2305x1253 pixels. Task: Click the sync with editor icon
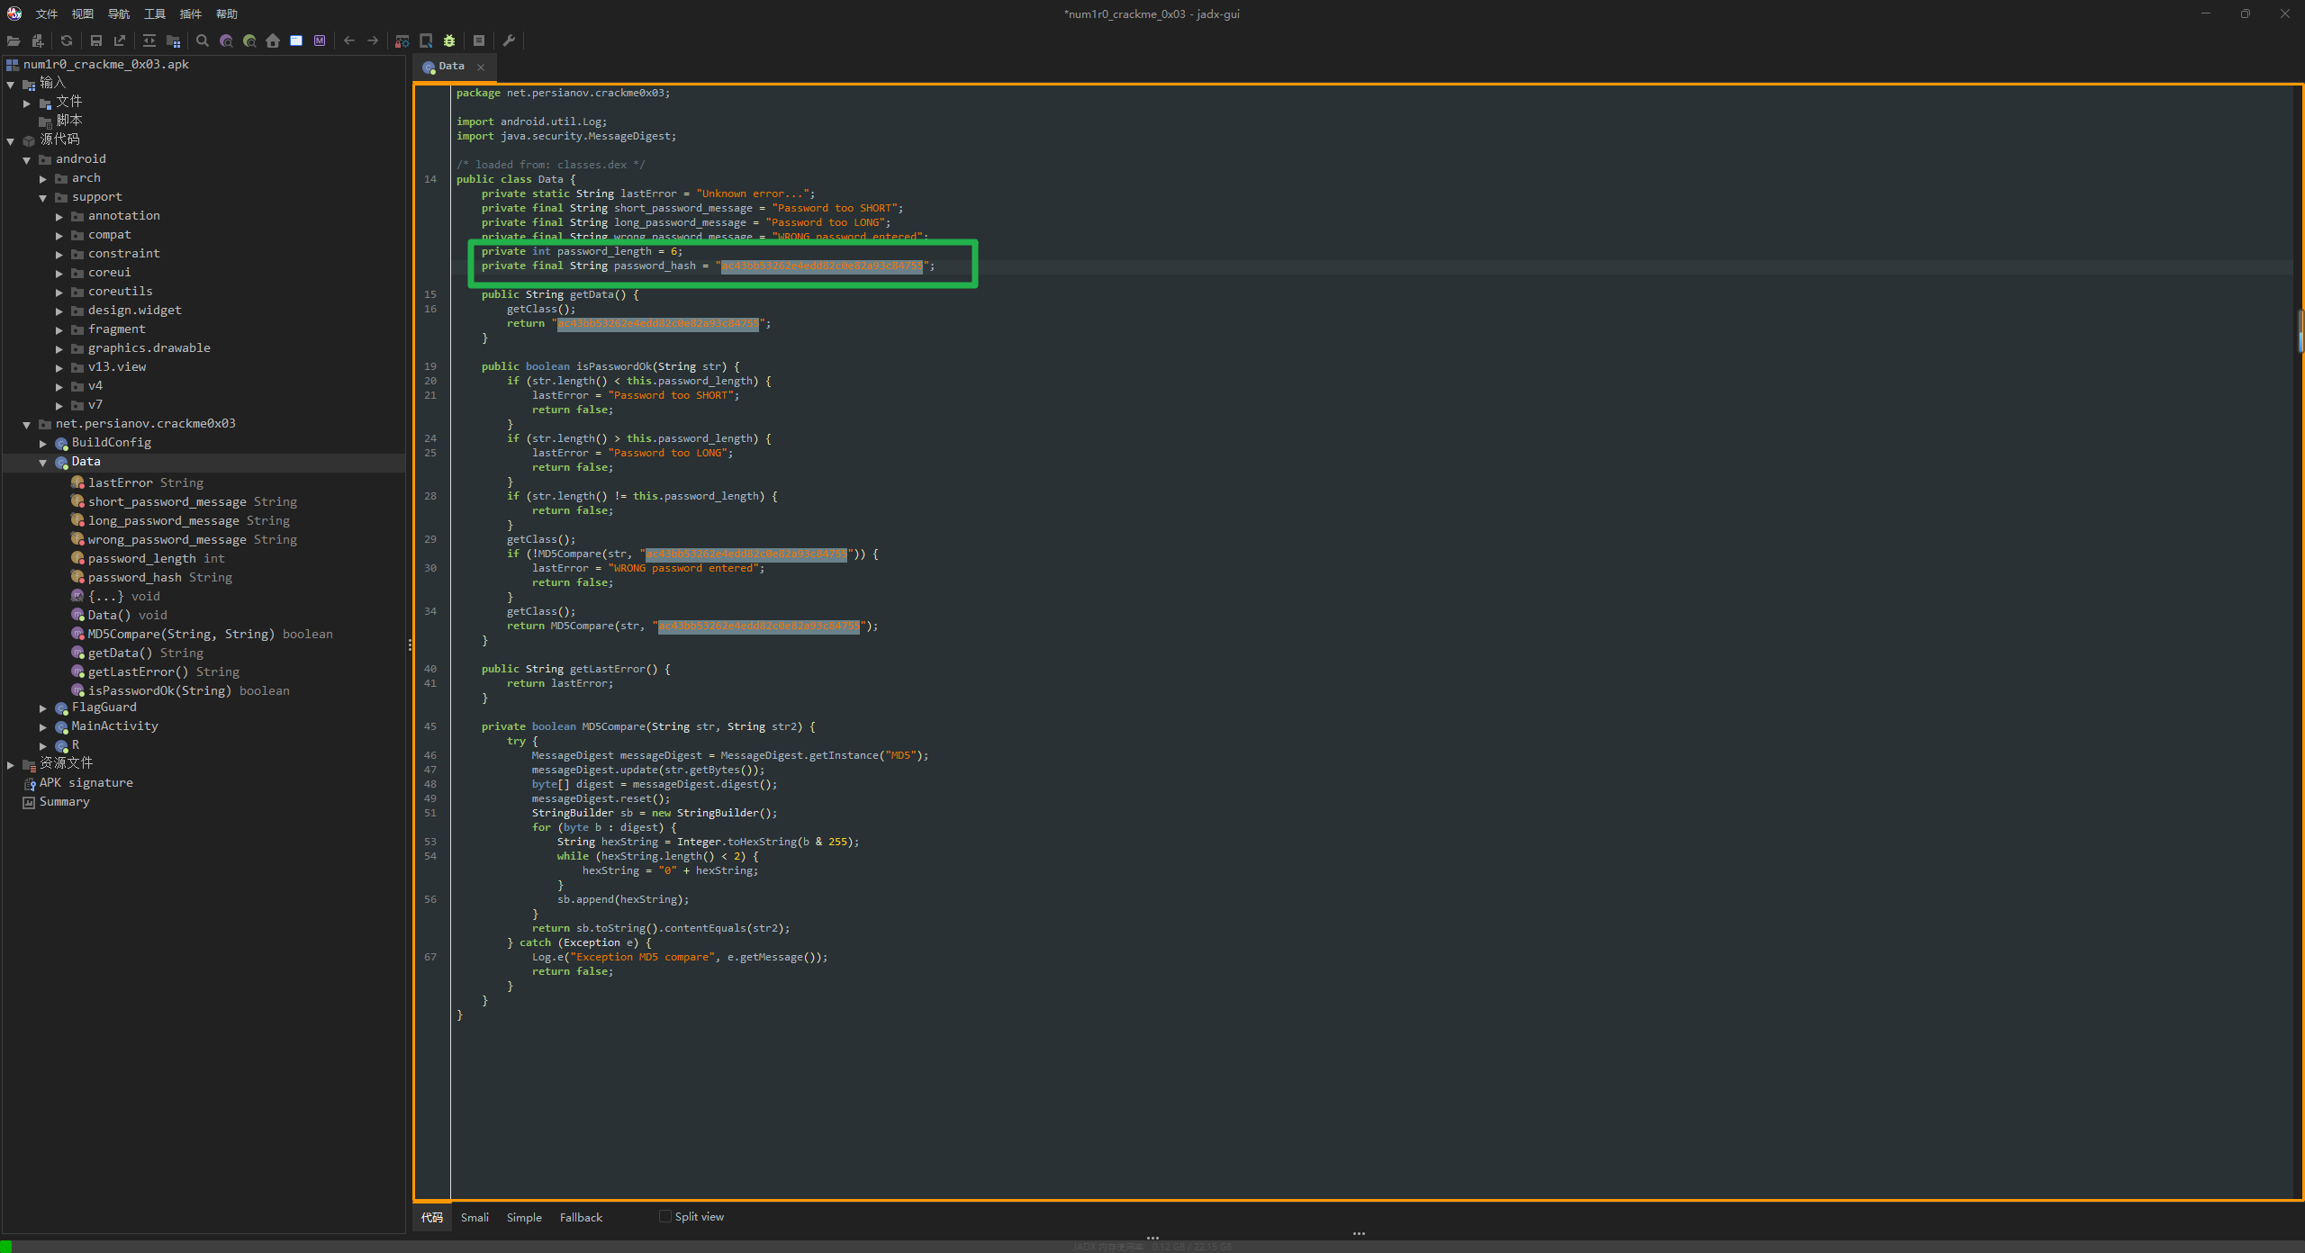tap(149, 41)
